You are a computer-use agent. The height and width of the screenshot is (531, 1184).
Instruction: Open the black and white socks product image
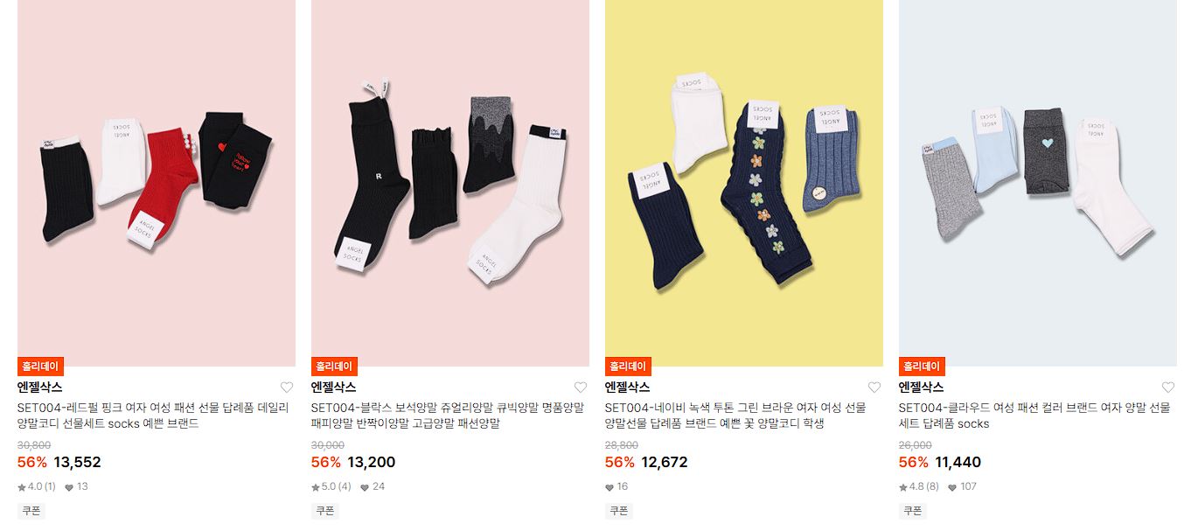click(x=450, y=183)
